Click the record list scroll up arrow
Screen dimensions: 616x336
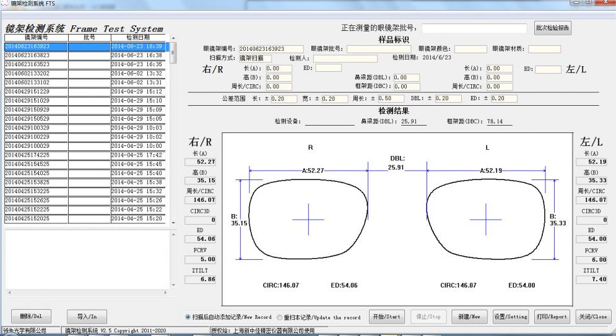173,38
